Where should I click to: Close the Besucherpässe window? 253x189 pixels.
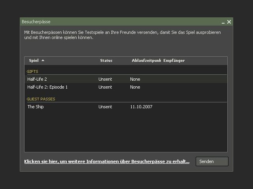click(229, 22)
